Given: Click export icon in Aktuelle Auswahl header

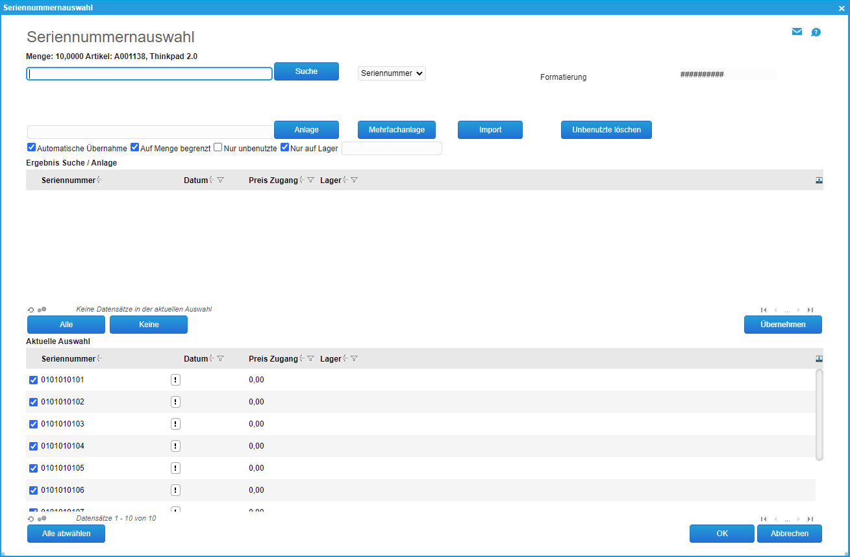Looking at the screenshot, I should coord(819,358).
